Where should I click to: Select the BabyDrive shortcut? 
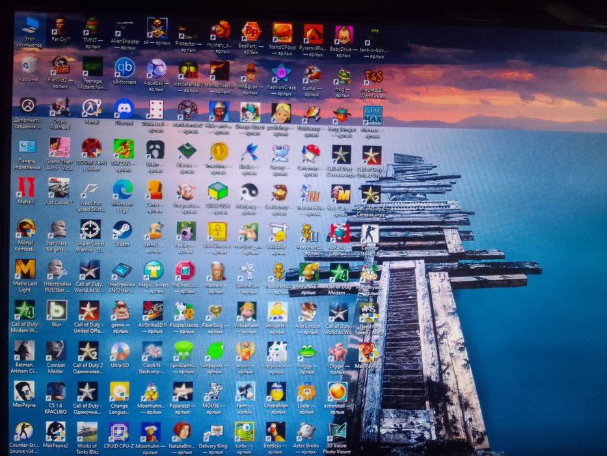click(344, 35)
